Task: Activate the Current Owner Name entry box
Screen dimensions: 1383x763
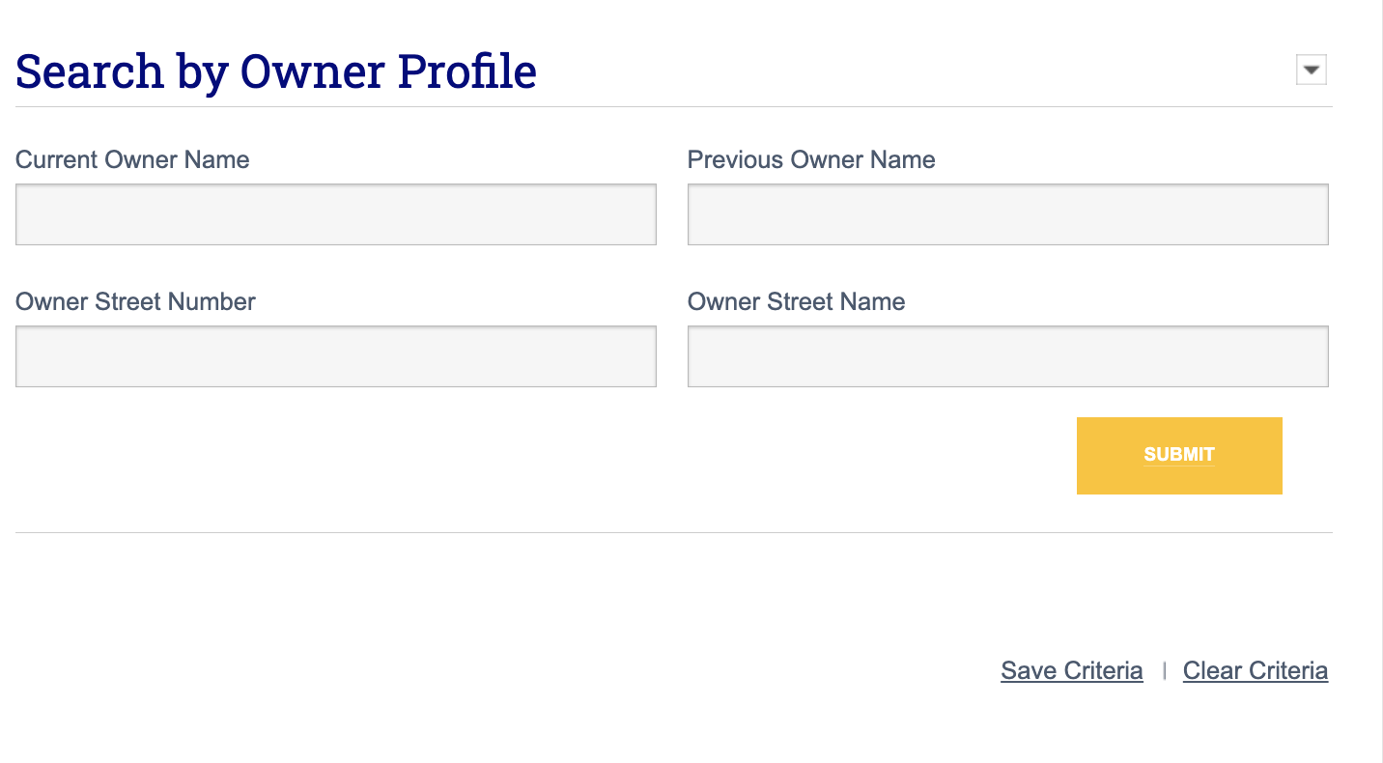Action: [x=335, y=213]
